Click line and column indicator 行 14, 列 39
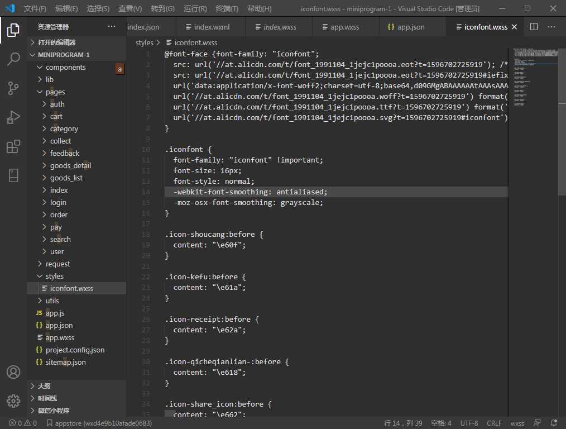Screen dimensions: 566x429 (403, 423)
